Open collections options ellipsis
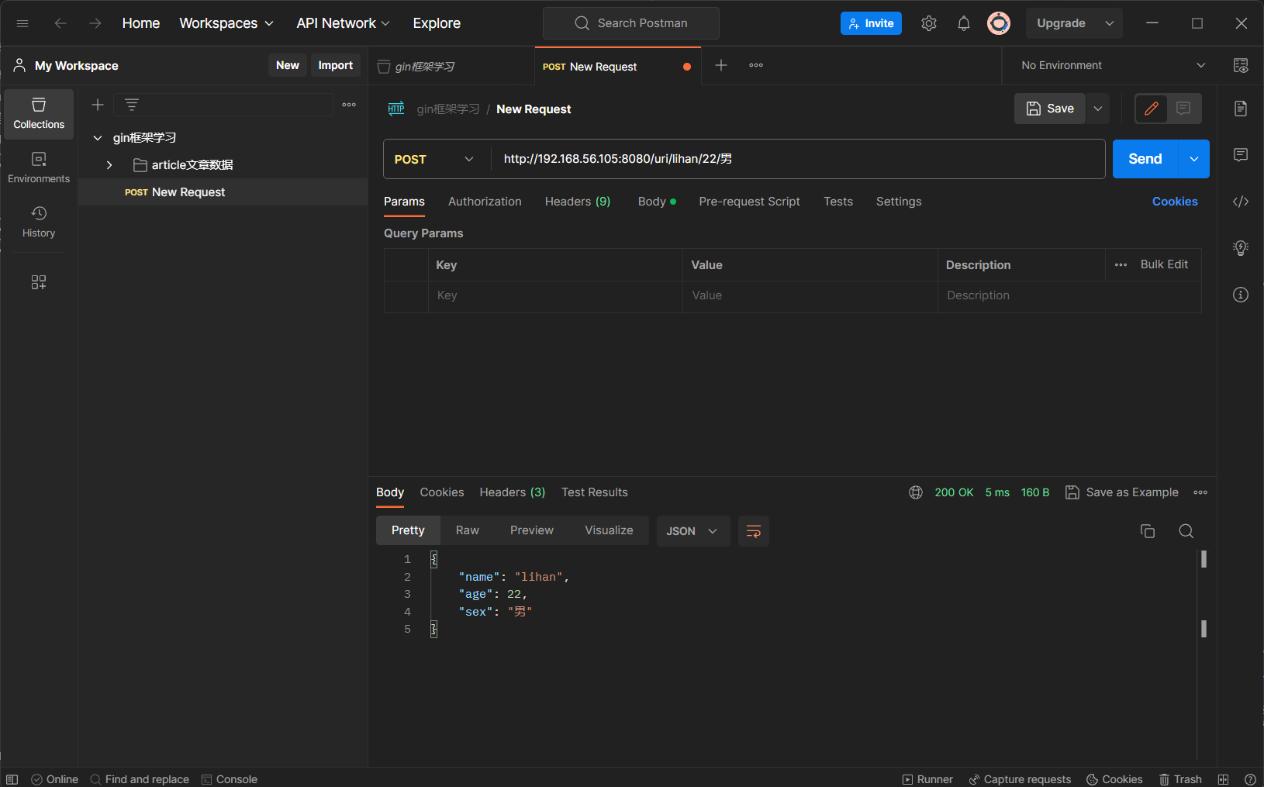This screenshot has height=787, width=1264. (349, 105)
